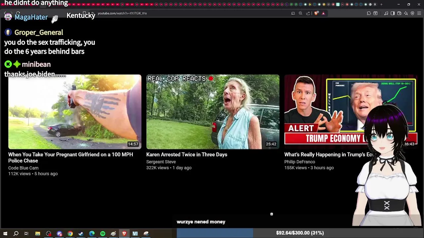The image size is (424, 238).
Task: Click the youtube.com address bar URL
Action: coord(122,13)
